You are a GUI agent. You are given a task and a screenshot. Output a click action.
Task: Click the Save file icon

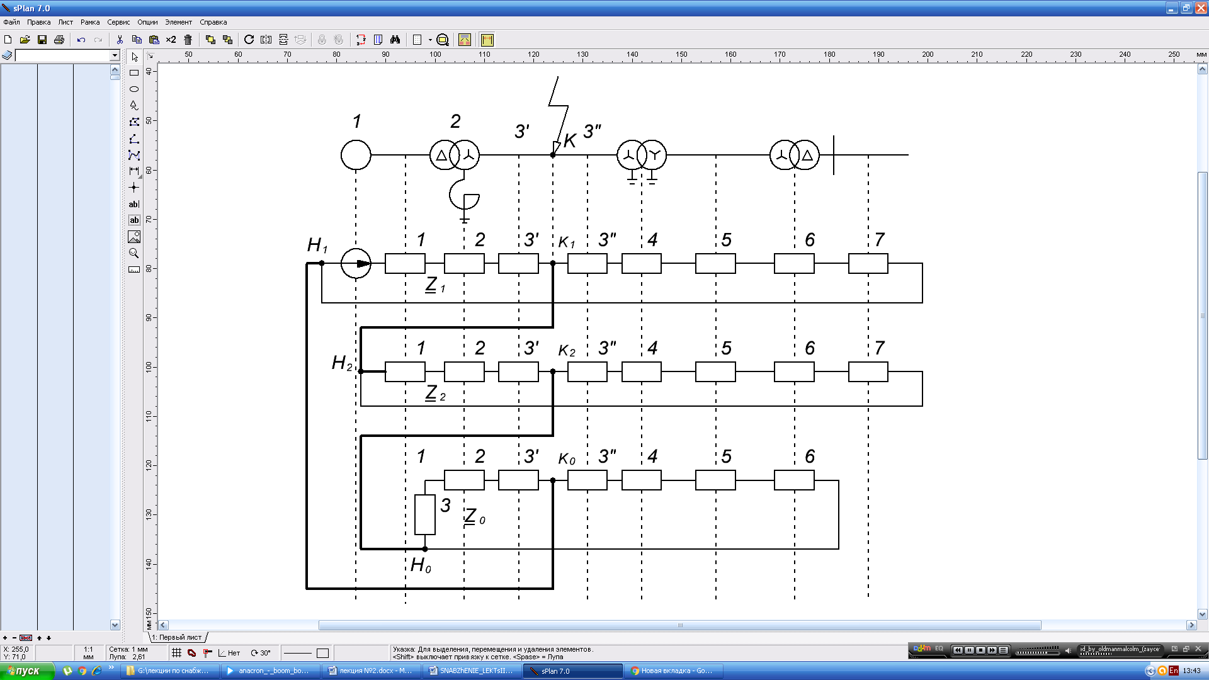point(42,40)
